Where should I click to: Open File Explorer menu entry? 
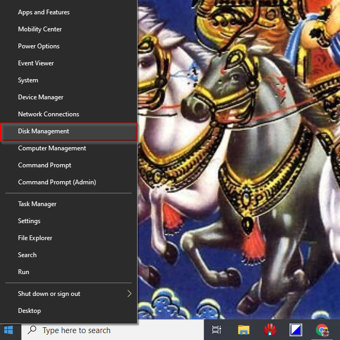point(69,238)
